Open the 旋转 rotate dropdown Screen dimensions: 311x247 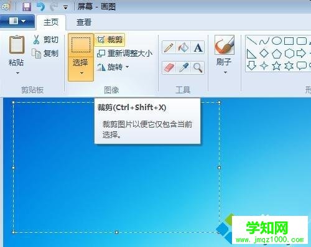[x=113, y=67]
